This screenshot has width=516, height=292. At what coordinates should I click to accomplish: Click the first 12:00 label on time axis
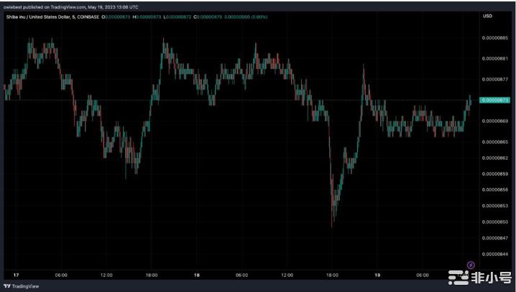coord(106,275)
